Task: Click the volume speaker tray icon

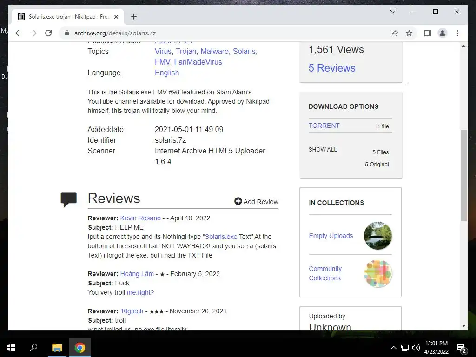Action: point(416,348)
